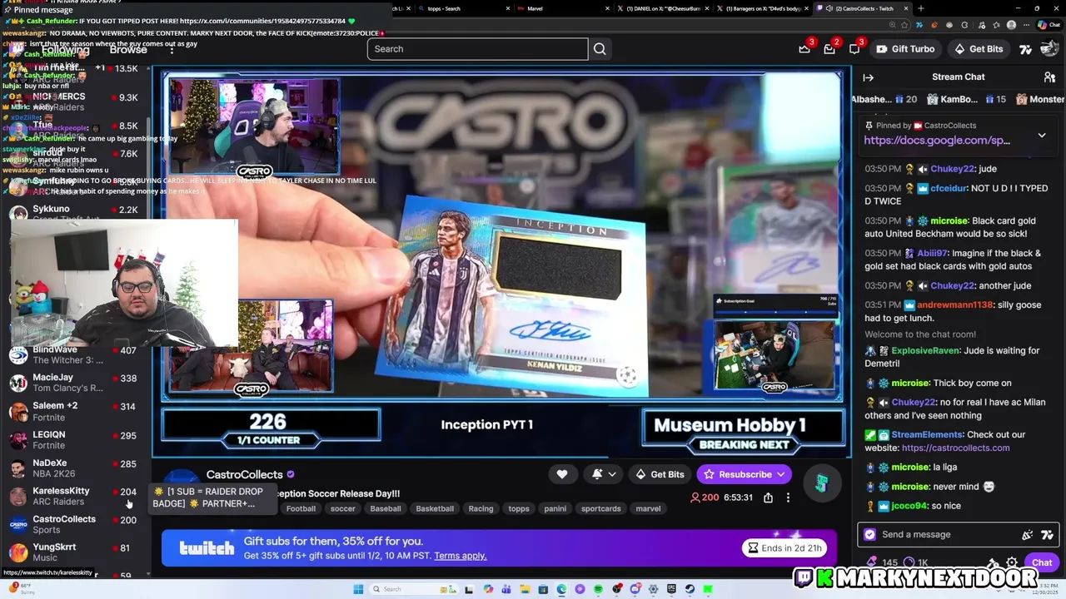
Task: Open LEGIQN channel in sidebar
Action: point(75,439)
